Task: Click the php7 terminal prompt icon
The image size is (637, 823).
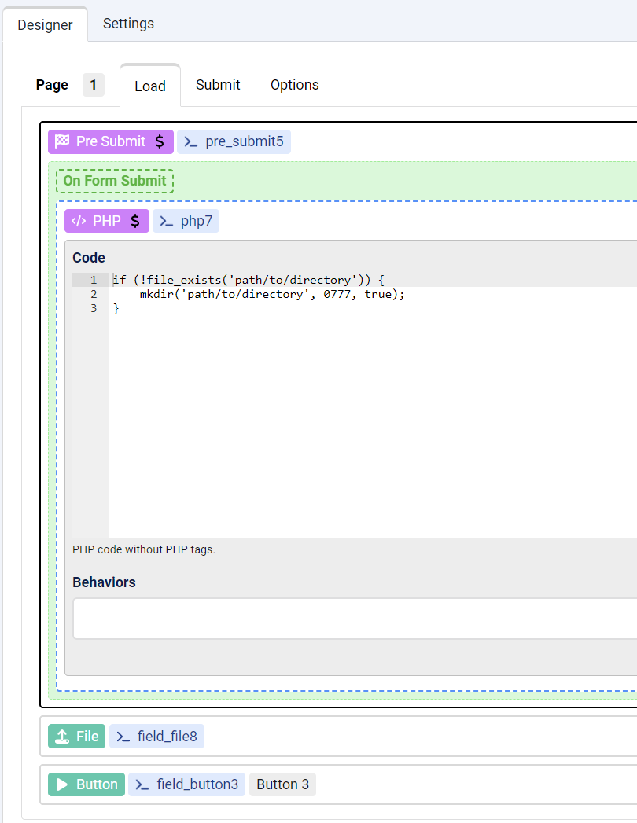Action: [x=167, y=222]
